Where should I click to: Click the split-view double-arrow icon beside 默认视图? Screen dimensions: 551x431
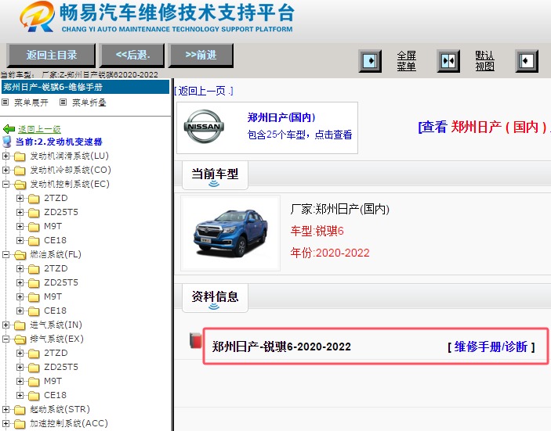click(x=448, y=61)
